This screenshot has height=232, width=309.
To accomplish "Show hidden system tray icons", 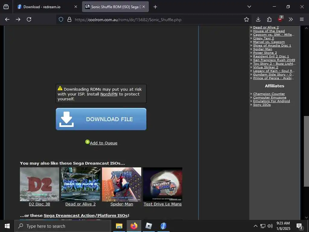I will [255, 226].
